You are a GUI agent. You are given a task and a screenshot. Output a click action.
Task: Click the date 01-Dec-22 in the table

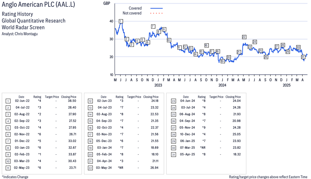coord(22,141)
